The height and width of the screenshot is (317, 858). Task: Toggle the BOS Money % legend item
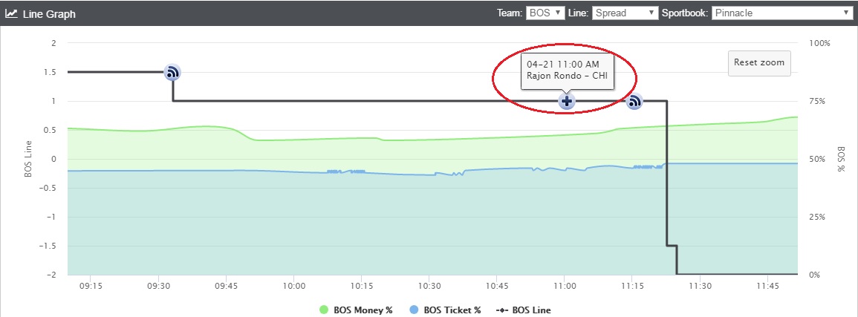tap(356, 310)
